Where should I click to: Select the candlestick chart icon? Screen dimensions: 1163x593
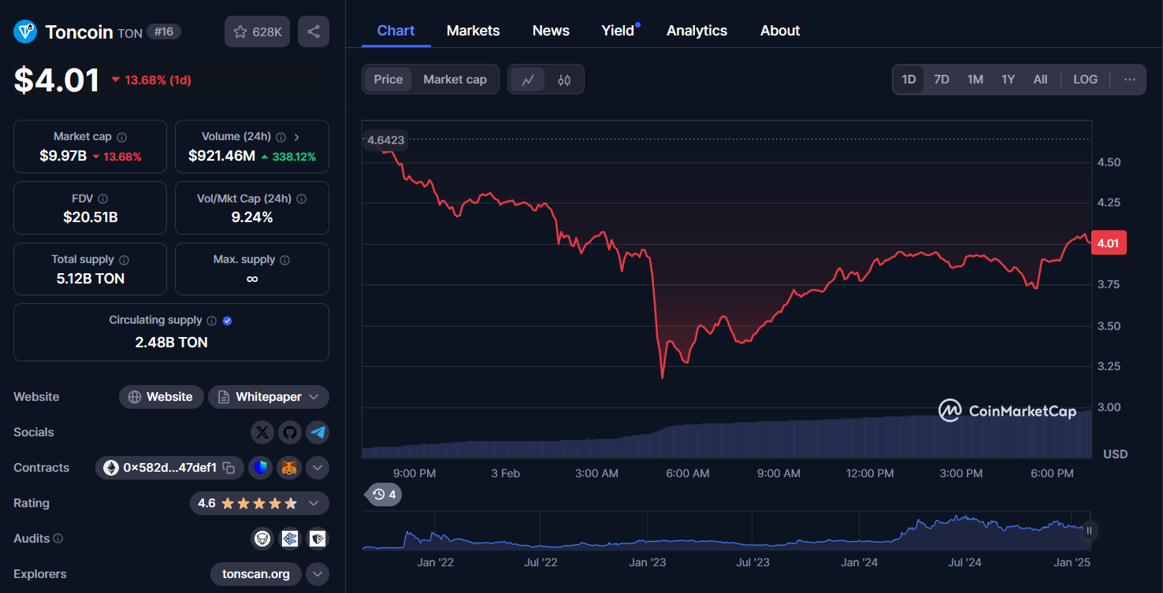565,79
